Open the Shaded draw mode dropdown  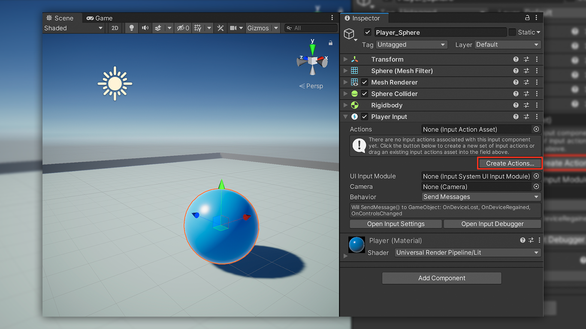tap(73, 28)
